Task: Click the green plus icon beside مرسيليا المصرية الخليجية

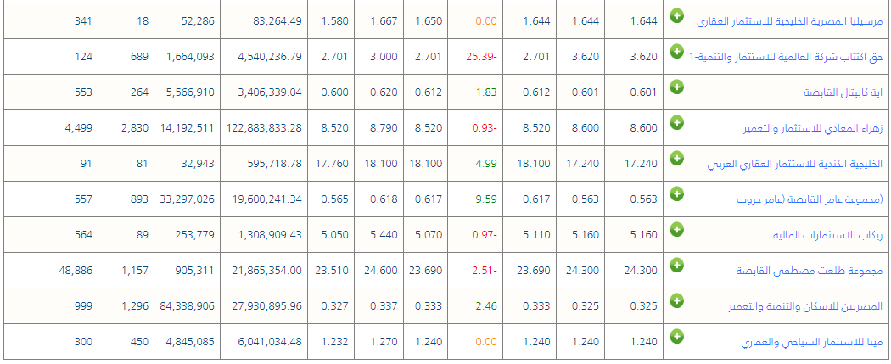Action: [x=676, y=15]
